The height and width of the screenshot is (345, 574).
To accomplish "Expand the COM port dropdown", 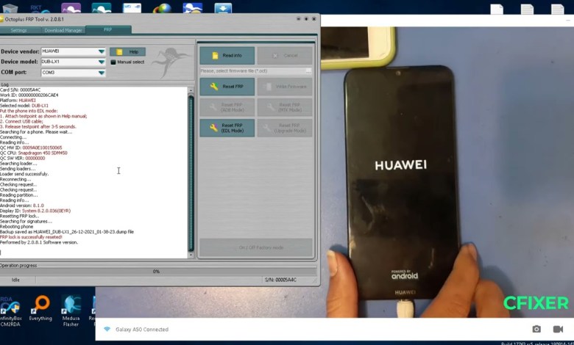I will coord(101,73).
